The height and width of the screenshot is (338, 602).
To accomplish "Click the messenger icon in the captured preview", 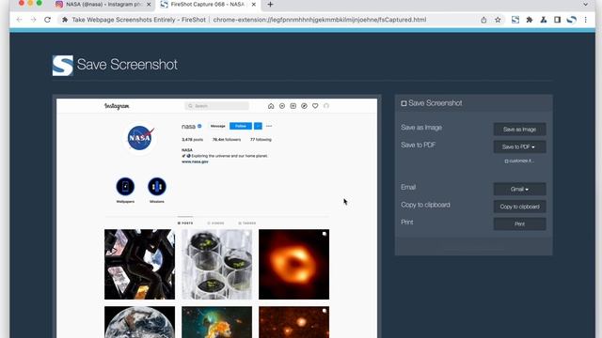I will [282, 106].
